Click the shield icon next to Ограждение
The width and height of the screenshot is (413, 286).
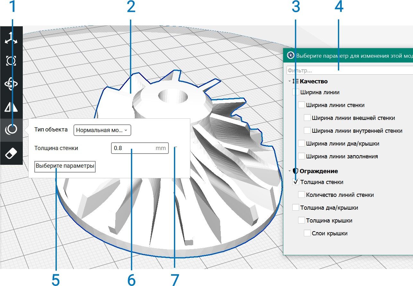pos(296,171)
